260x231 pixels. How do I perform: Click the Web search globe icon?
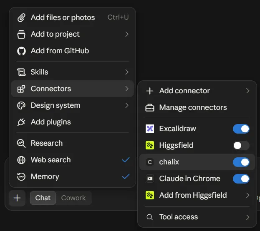pyautogui.click(x=21, y=160)
